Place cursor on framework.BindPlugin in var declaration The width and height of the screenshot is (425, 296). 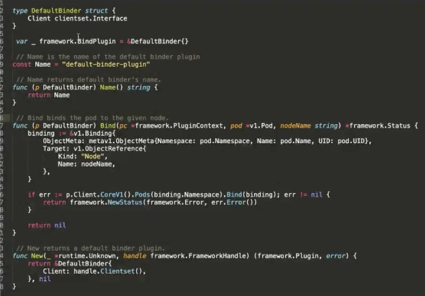click(x=77, y=41)
